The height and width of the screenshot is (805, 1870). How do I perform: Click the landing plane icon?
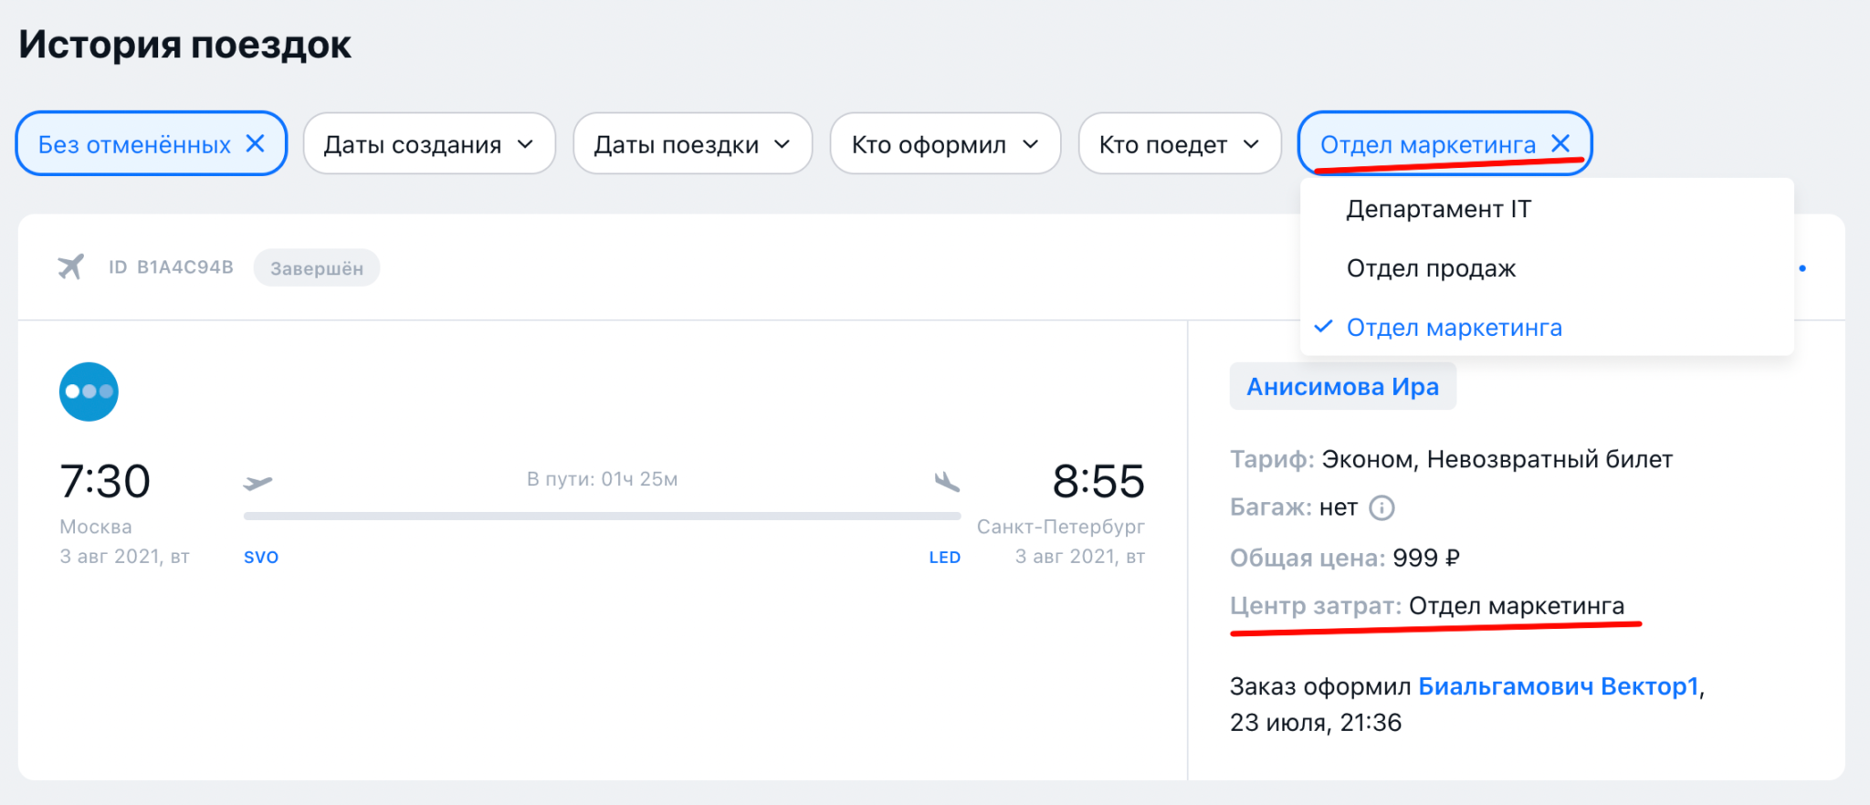[x=947, y=481]
